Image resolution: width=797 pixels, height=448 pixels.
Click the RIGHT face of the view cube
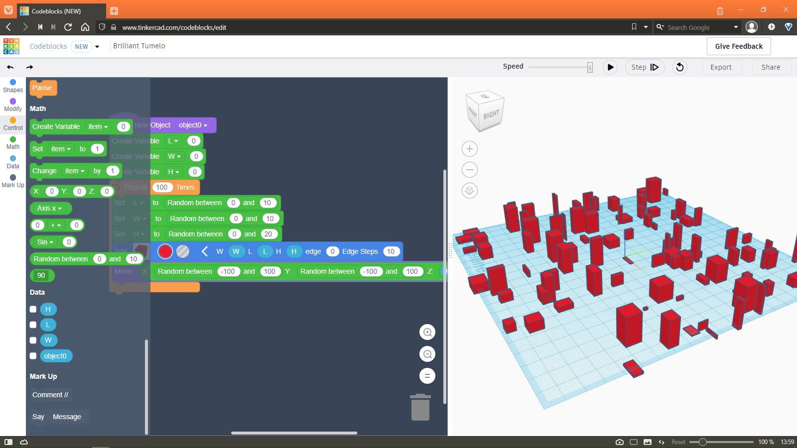click(491, 115)
